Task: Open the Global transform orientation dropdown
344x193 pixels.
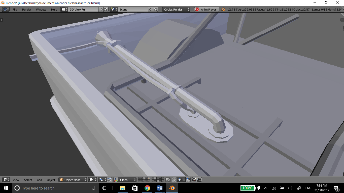Action: [x=128, y=180]
